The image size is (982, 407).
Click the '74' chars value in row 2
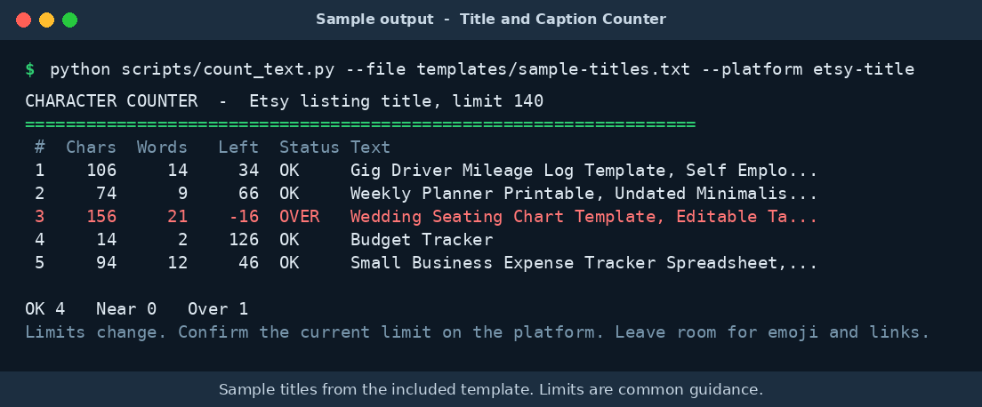pos(107,194)
